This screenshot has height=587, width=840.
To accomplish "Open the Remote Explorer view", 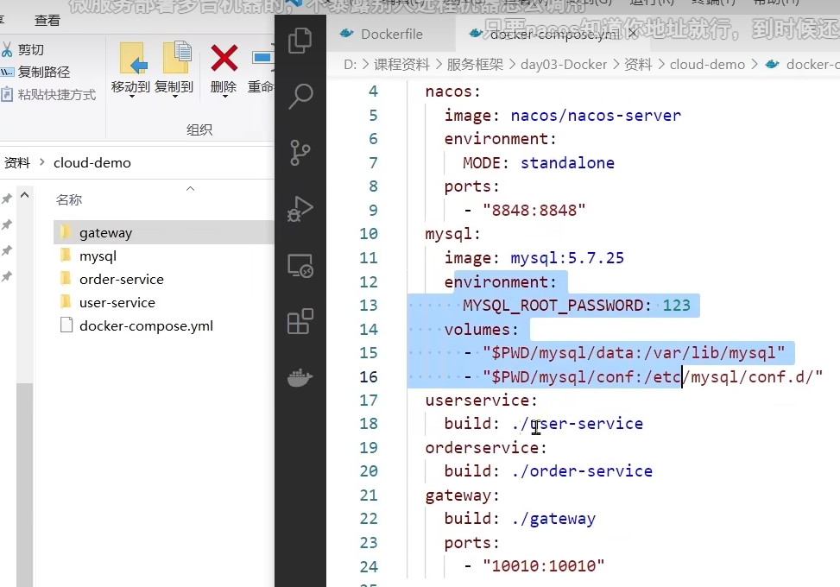I will 300,266.
